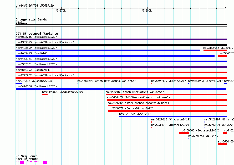Click the nsv5421497 variant label

pos(219,119)
